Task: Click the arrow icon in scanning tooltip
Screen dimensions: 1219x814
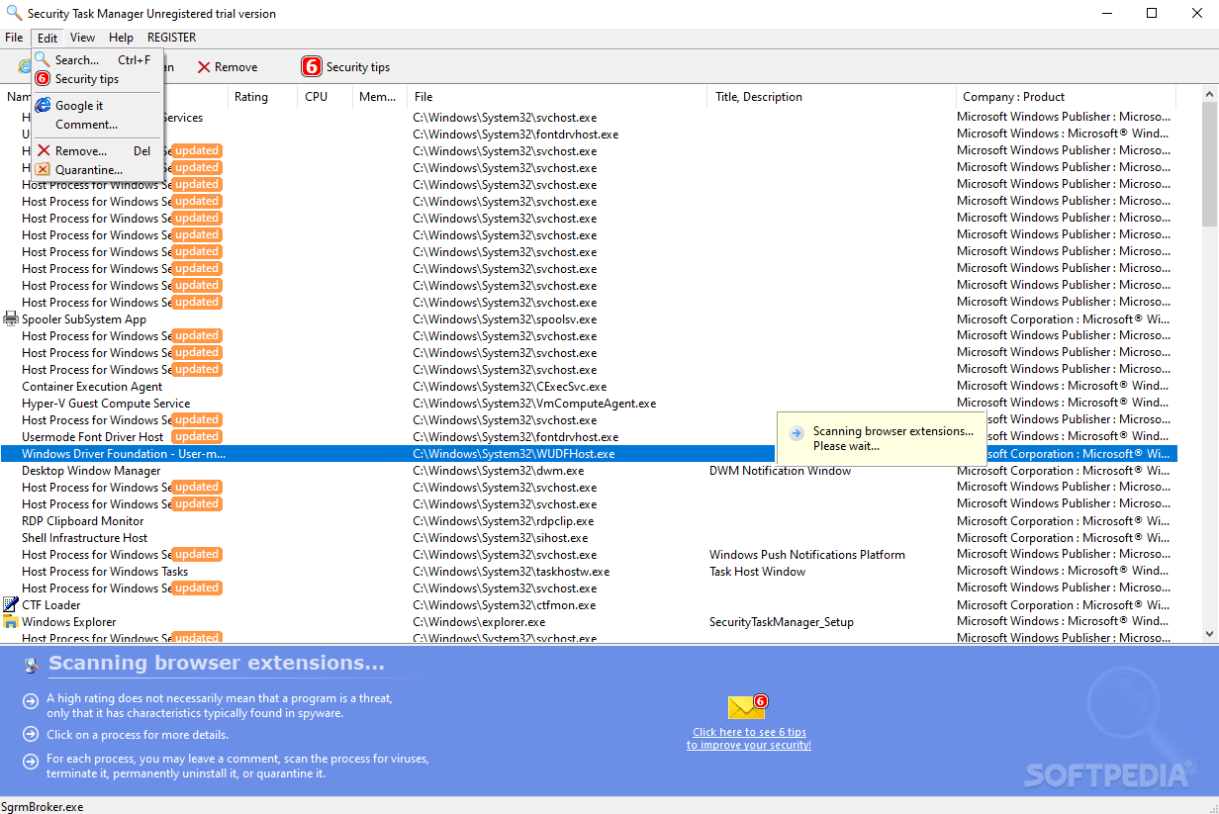Action: pos(797,432)
